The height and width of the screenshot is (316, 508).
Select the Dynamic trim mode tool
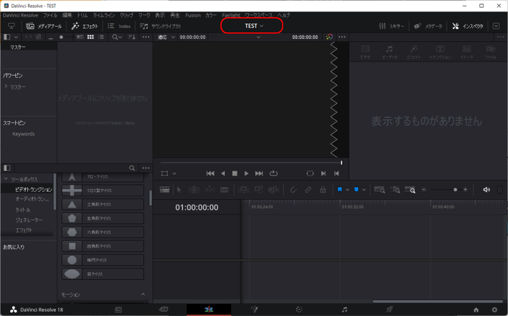point(209,190)
